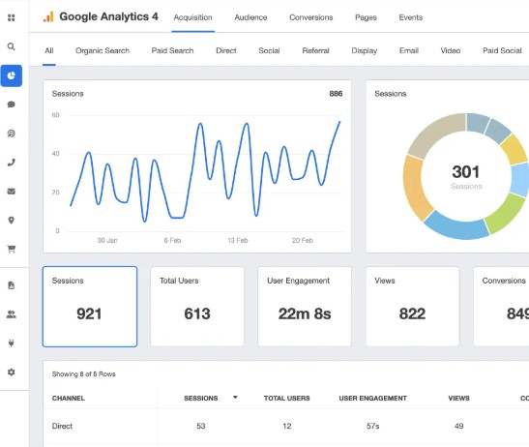Select the Paid Social channel tab
This screenshot has height=447, width=529.
coord(502,50)
